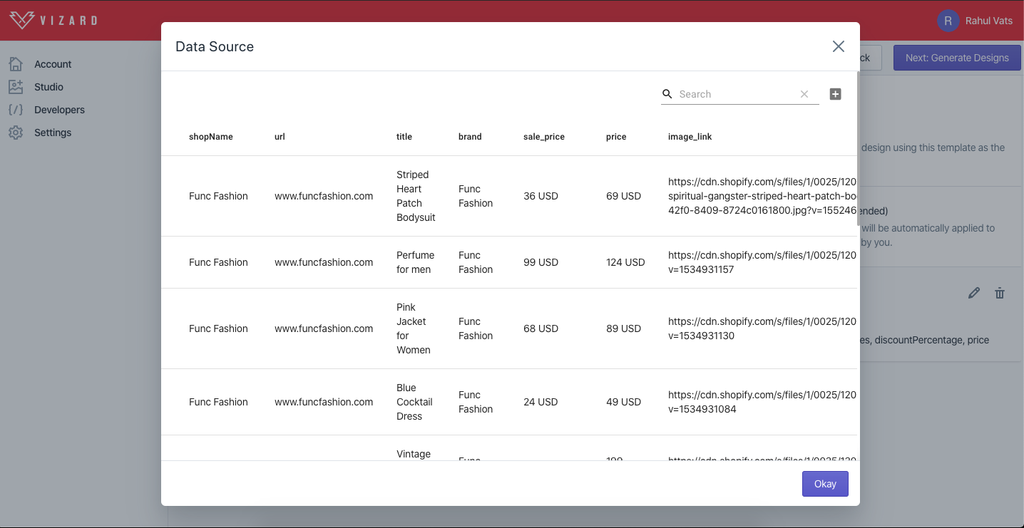
Task: Open Developers in the sidebar
Action: (59, 110)
